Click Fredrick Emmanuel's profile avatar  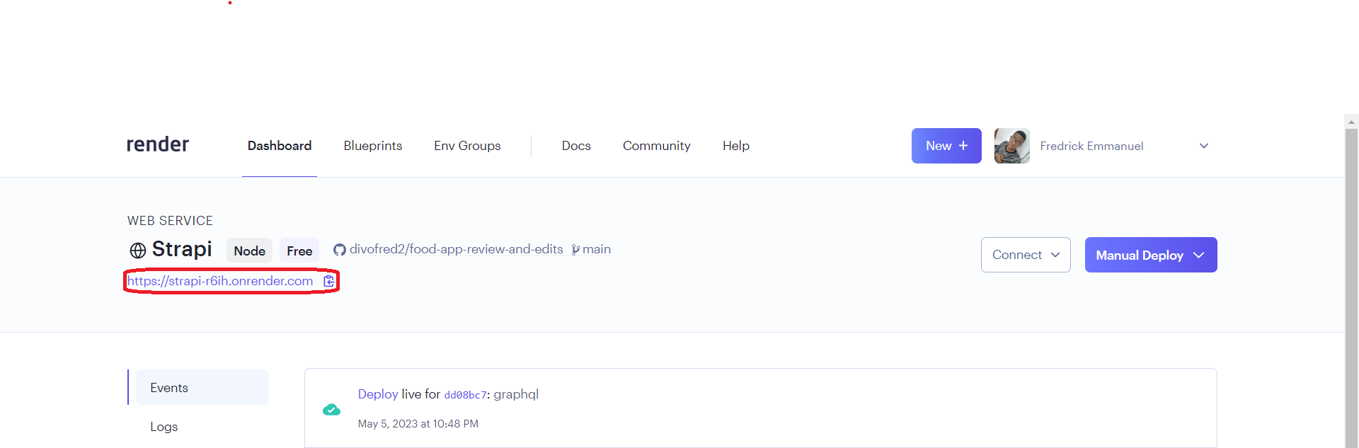tap(1012, 146)
